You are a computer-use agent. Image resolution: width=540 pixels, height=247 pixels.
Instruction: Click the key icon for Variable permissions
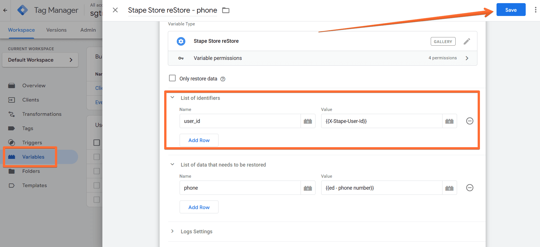coord(181,58)
